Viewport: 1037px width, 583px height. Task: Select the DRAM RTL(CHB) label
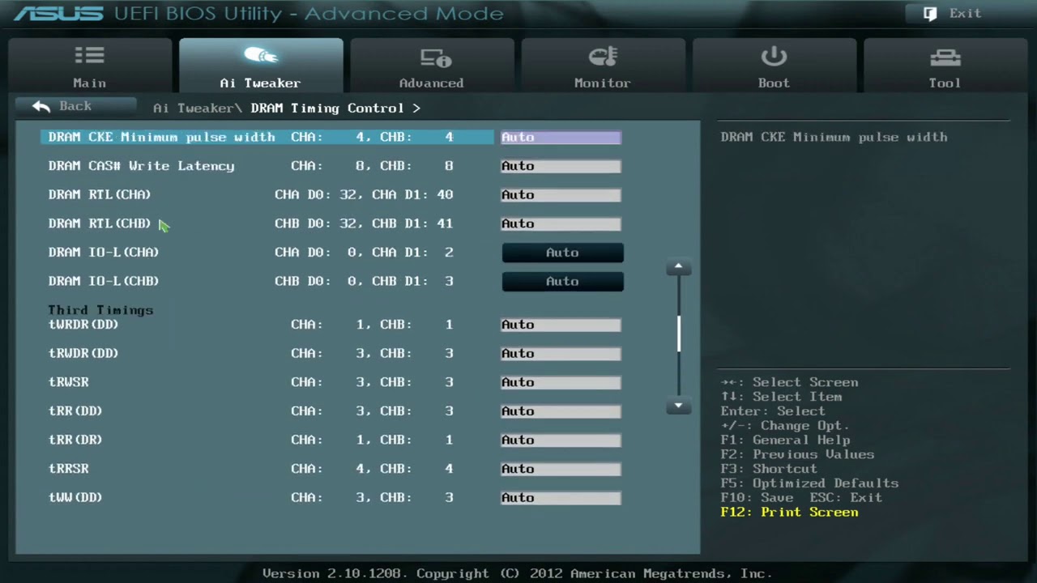(100, 223)
